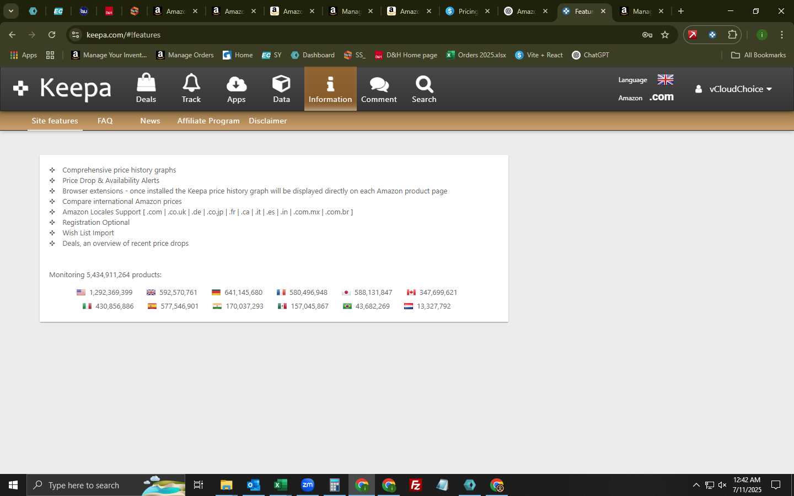
Task: Open the tab search dropdown
Action: [x=10, y=11]
